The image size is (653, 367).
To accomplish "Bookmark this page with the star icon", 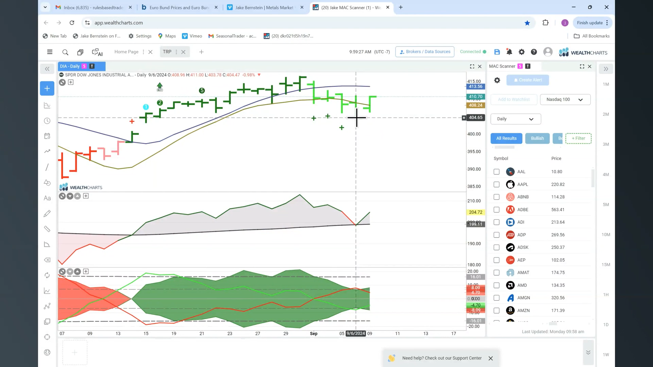I will coord(527,23).
